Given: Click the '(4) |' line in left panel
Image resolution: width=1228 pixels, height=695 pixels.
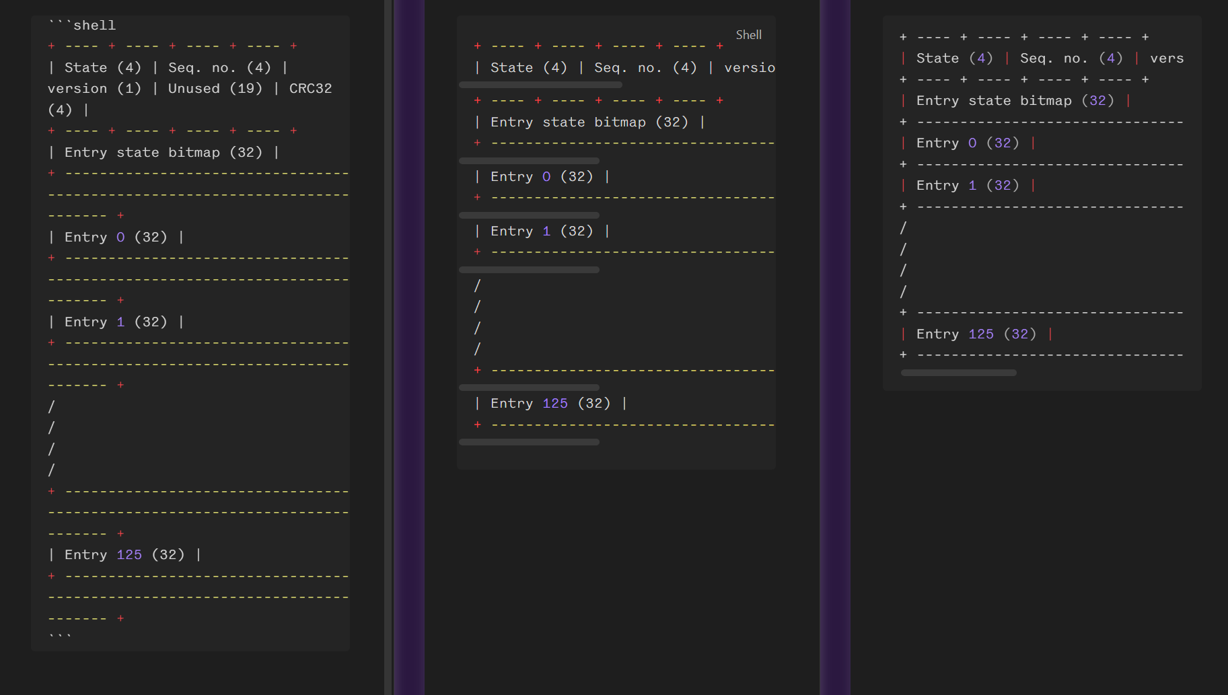Looking at the screenshot, I should (68, 110).
